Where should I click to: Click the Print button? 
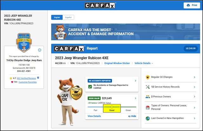click(x=192, y=5)
